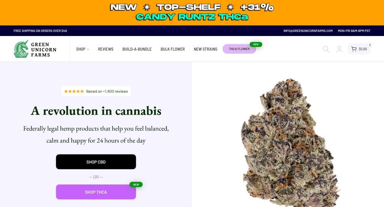Click the info@greenunicornfarms.com email link
Viewport: 384px width, 207px height.
308,31
